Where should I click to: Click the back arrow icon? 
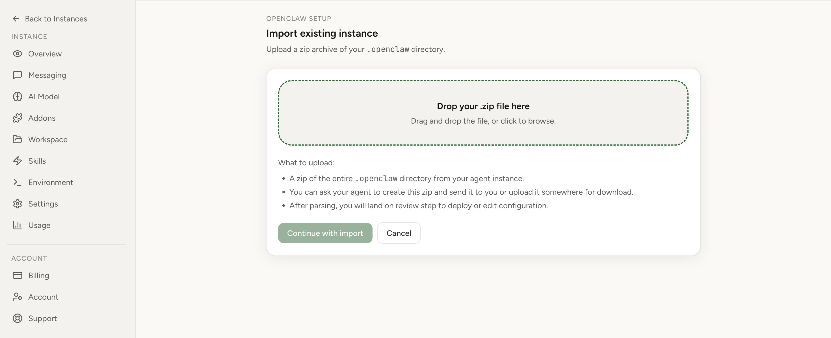click(x=16, y=19)
